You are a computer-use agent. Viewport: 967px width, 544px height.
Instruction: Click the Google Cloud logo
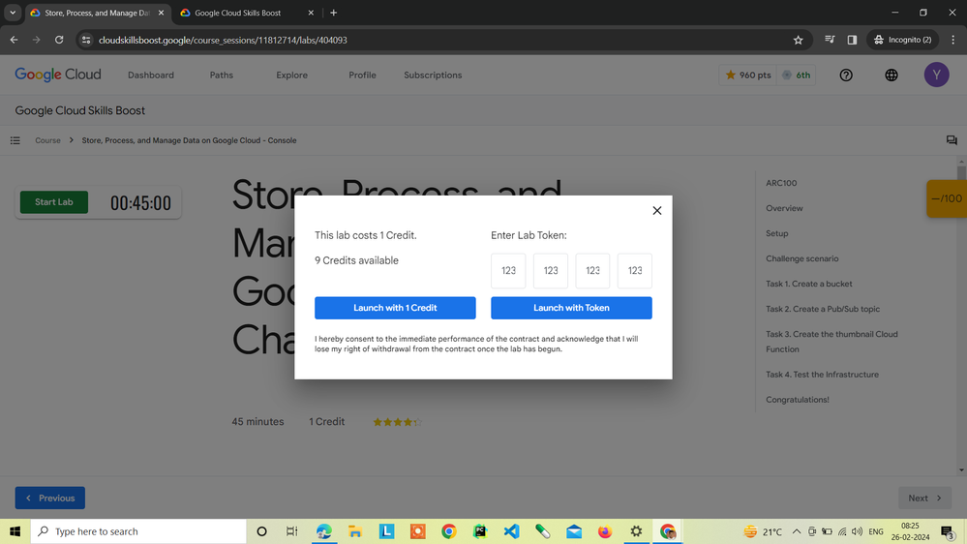(58, 75)
